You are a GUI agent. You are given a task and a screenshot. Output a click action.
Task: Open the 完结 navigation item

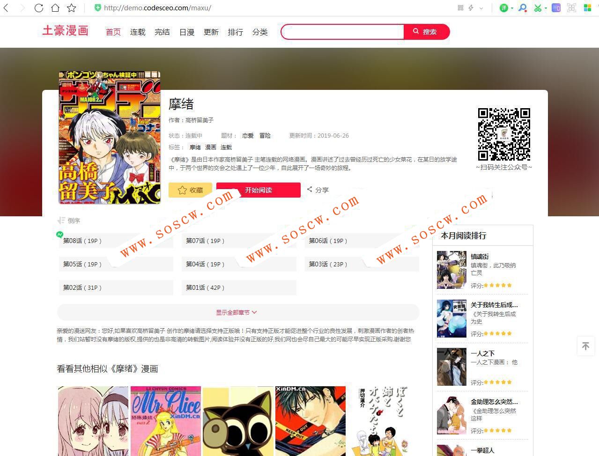pos(162,32)
